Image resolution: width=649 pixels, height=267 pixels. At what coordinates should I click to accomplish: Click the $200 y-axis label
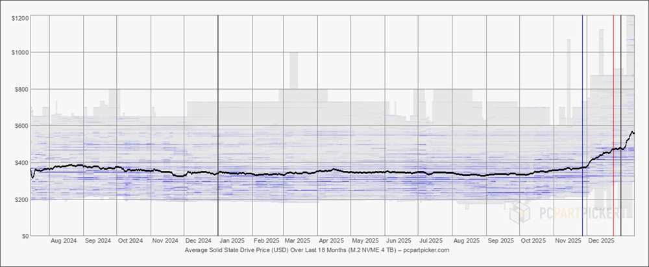(20, 199)
